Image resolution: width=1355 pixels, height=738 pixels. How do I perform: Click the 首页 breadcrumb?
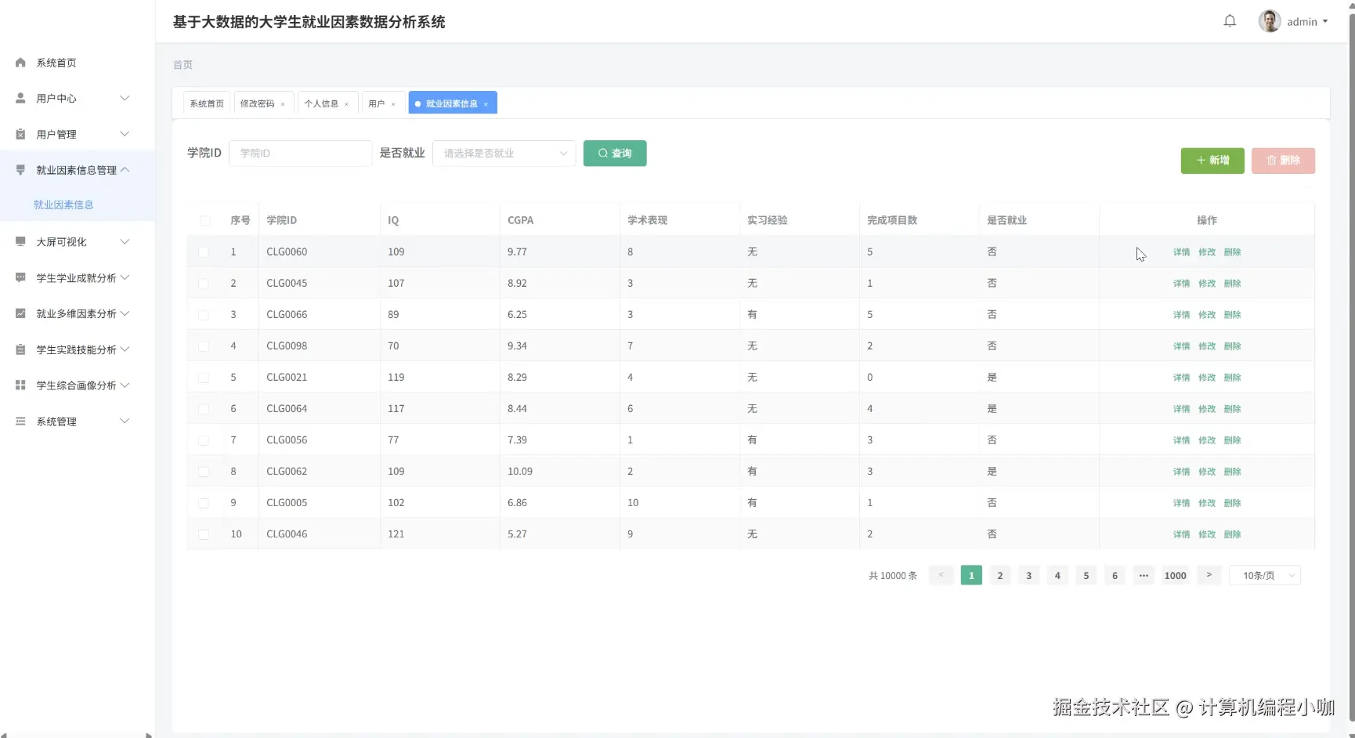click(x=182, y=65)
